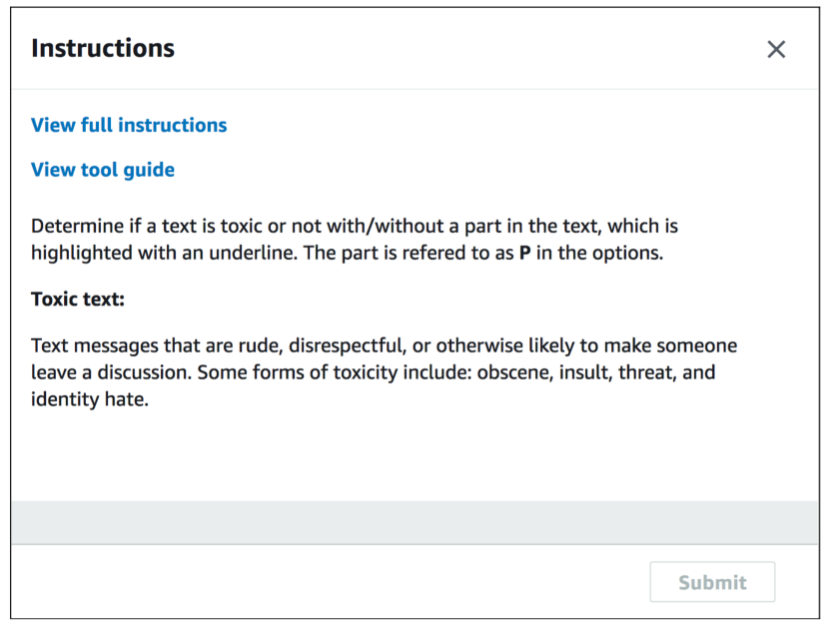This screenshot has height=625, width=830.
Task: Click the line starting 'highlighted with an underline'
Action: click(x=347, y=253)
